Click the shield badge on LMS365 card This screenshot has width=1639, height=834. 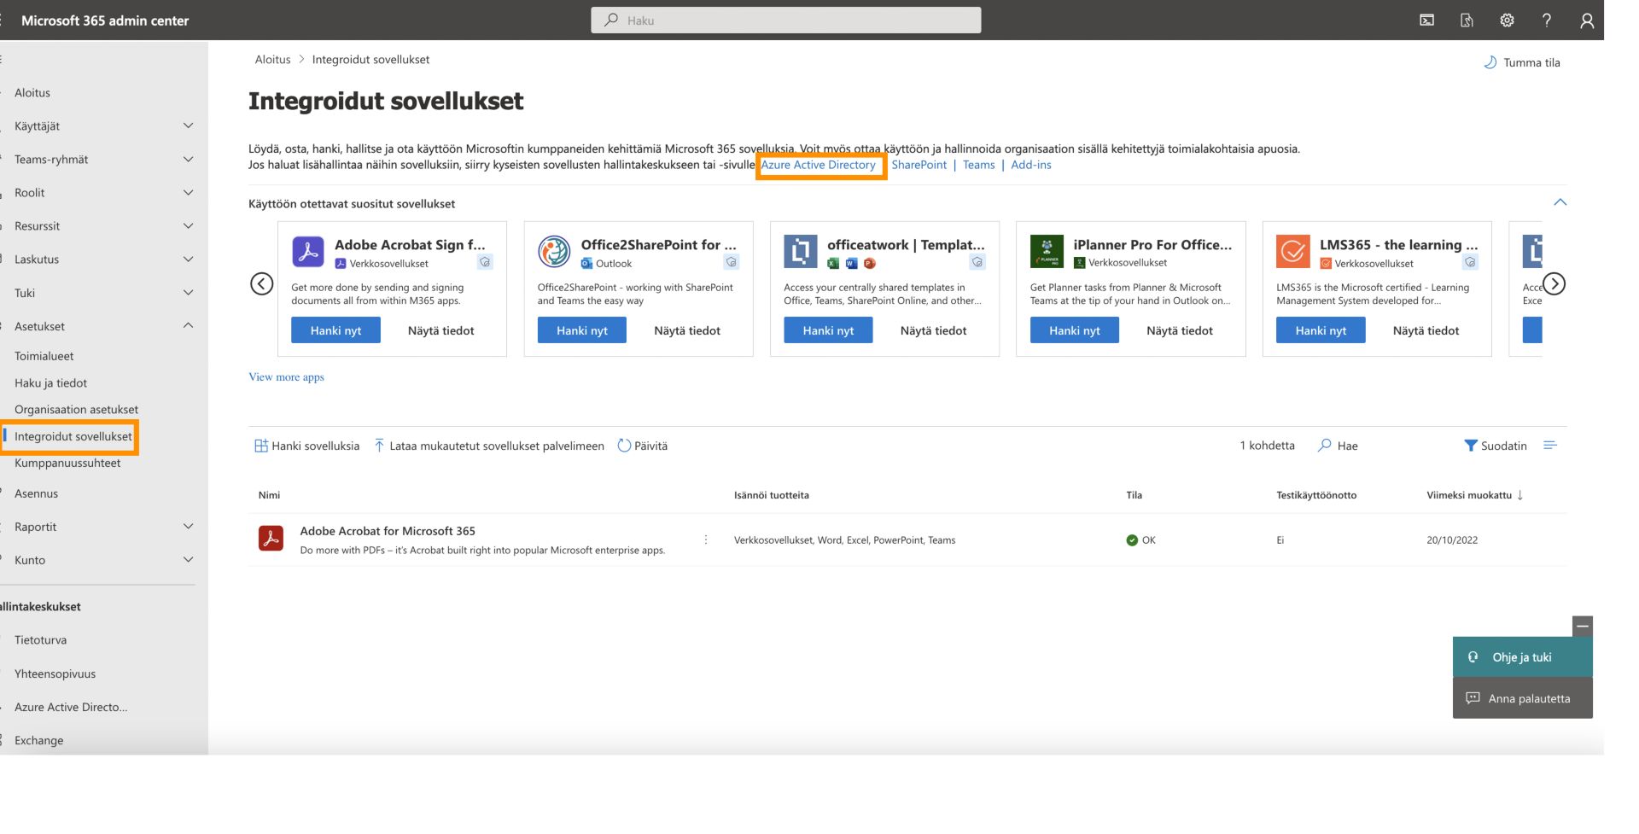point(1470,262)
